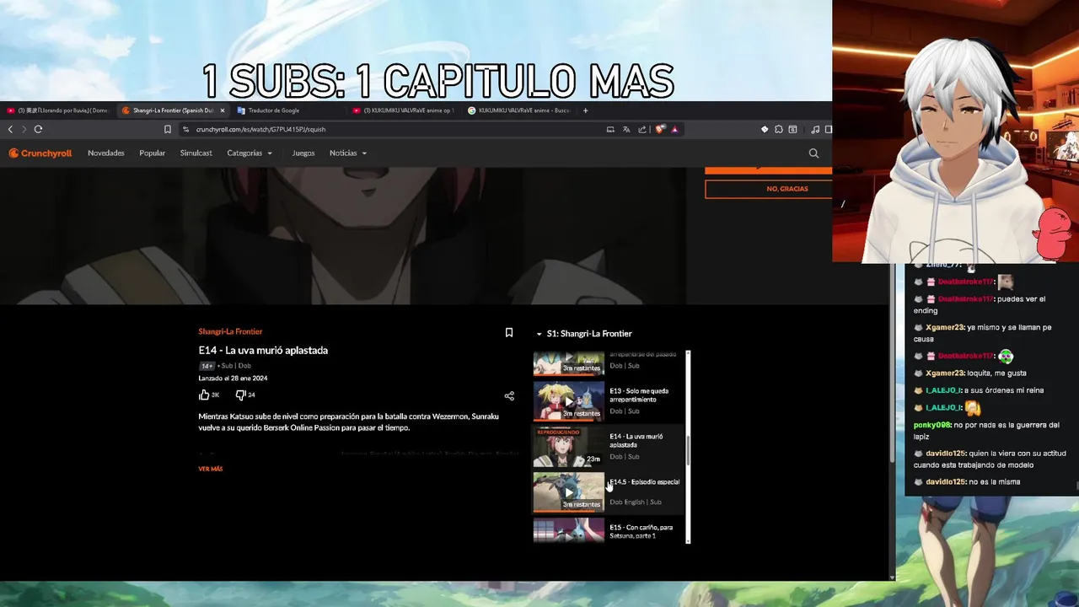Share the episode via share icon

click(509, 395)
